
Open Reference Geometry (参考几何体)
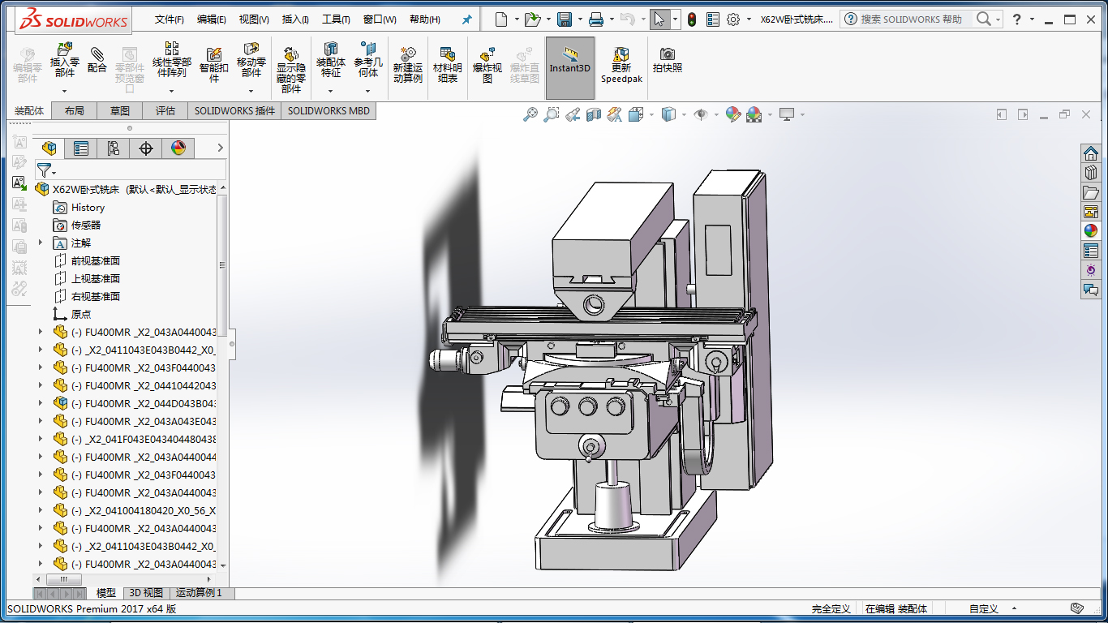[x=368, y=61]
